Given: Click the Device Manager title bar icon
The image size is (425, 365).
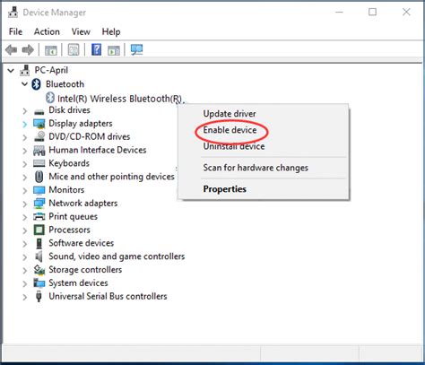Looking at the screenshot, I should (x=13, y=12).
